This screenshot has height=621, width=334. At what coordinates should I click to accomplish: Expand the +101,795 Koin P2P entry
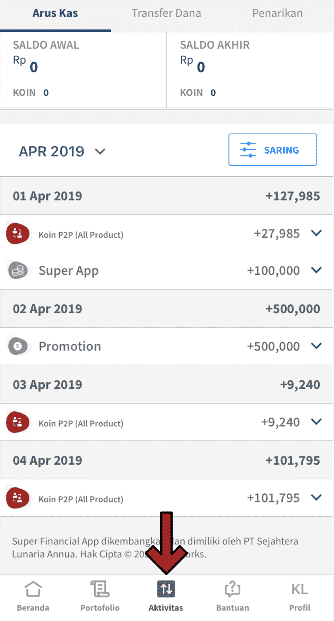point(317,498)
